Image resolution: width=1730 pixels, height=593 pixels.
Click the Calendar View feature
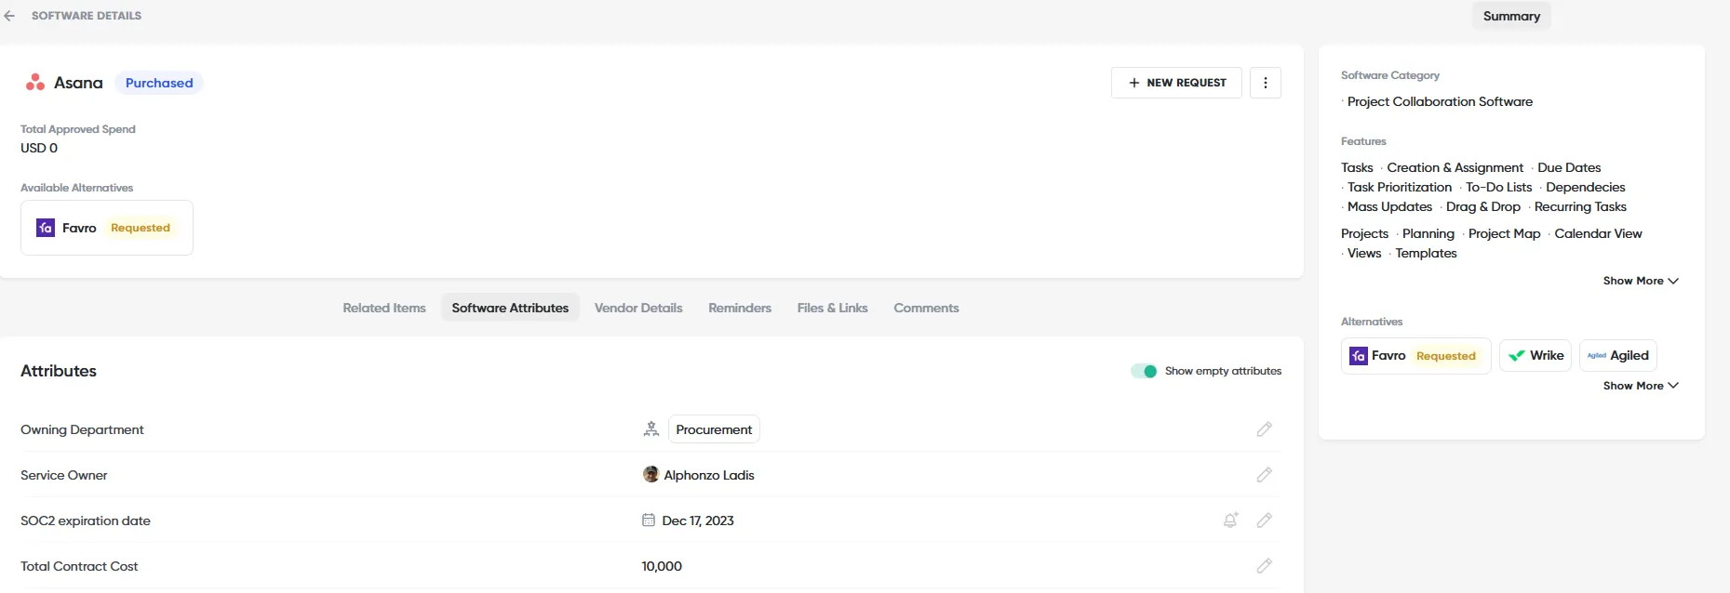click(x=1598, y=233)
